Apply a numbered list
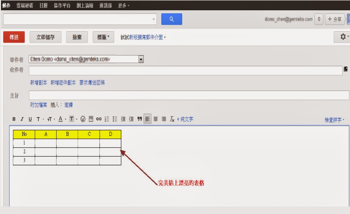This screenshot has width=350, height=214. click(106, 119)
